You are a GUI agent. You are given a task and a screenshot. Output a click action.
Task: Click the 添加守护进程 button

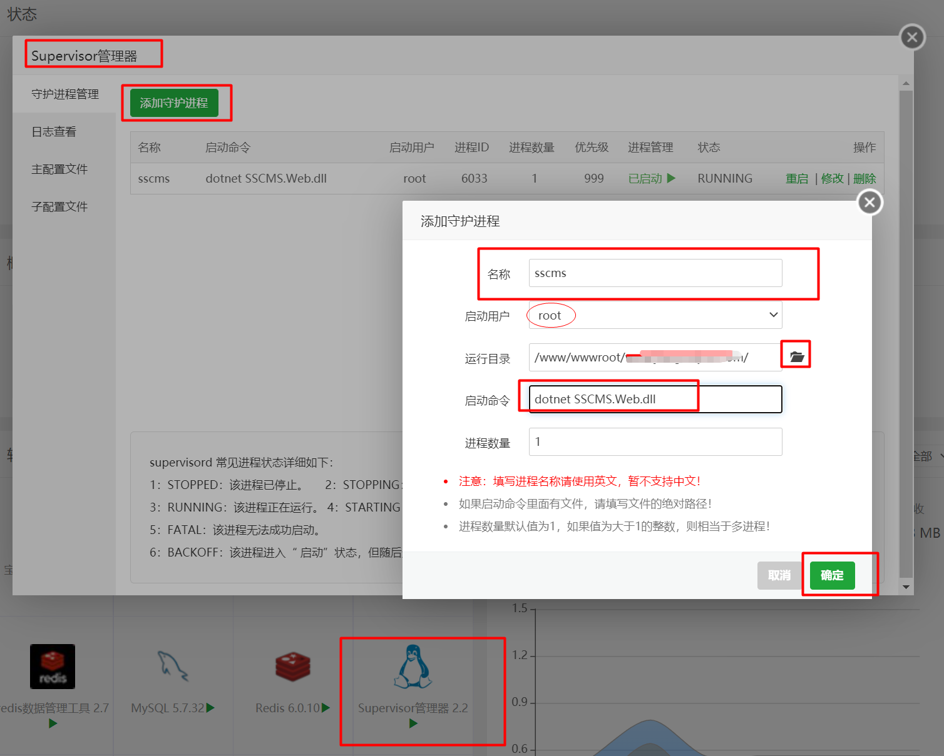(174, 103)
